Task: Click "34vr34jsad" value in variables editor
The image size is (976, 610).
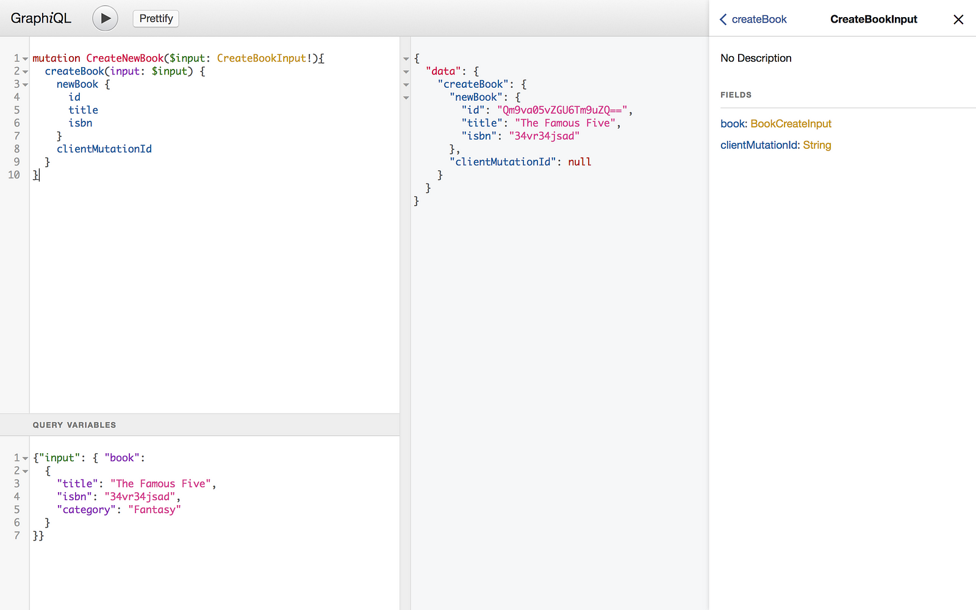Action: 140,497
